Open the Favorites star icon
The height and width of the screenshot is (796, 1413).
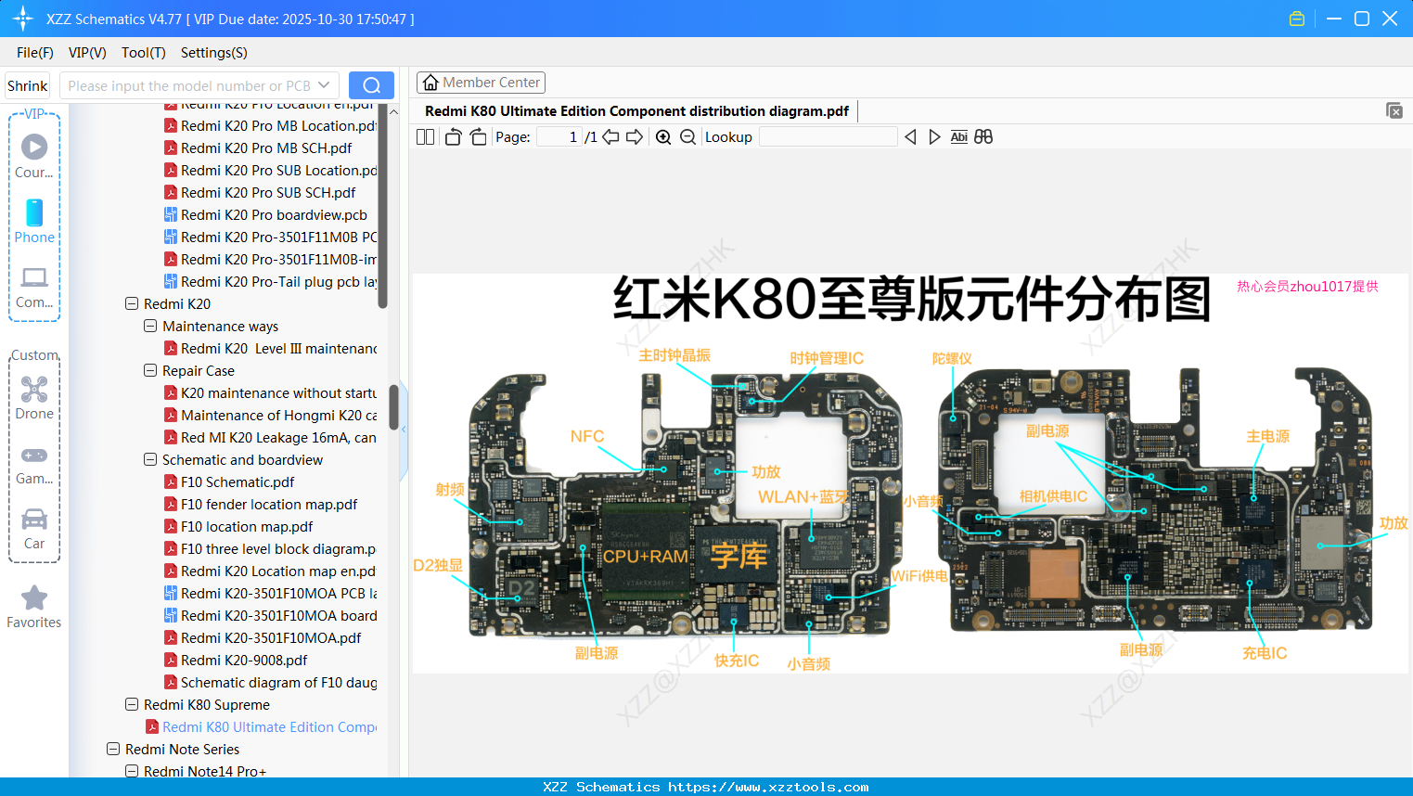coord(33,598)
